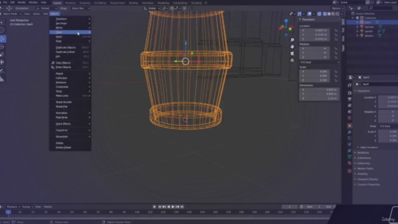Toggle camera view with camera icon
This screenshot has width=398, height=224.
tap(292, 54)
